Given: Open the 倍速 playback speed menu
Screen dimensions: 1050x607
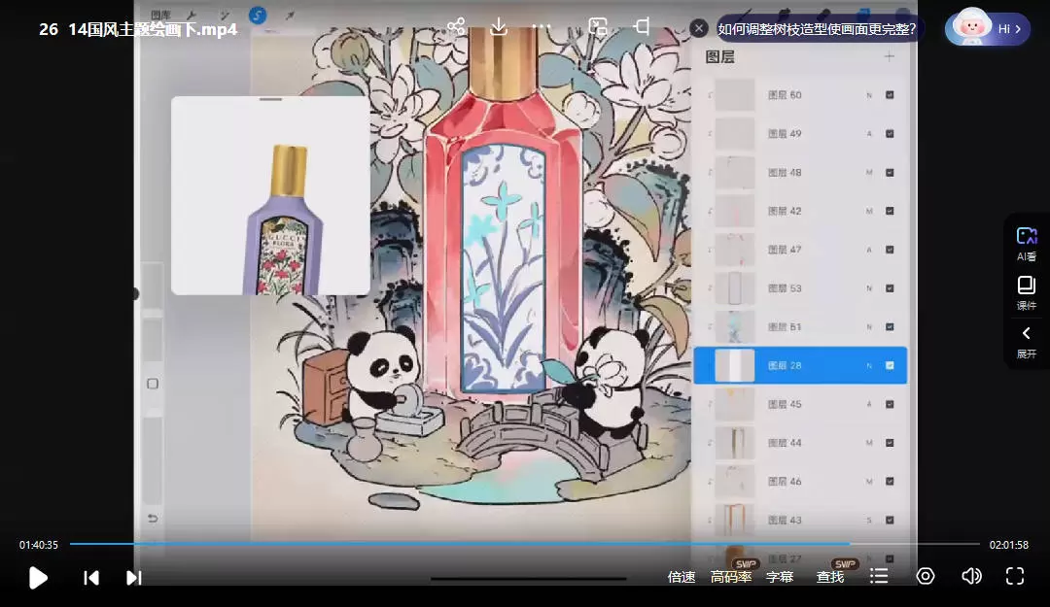Looking at the screenshot, I should click(682, 577).
